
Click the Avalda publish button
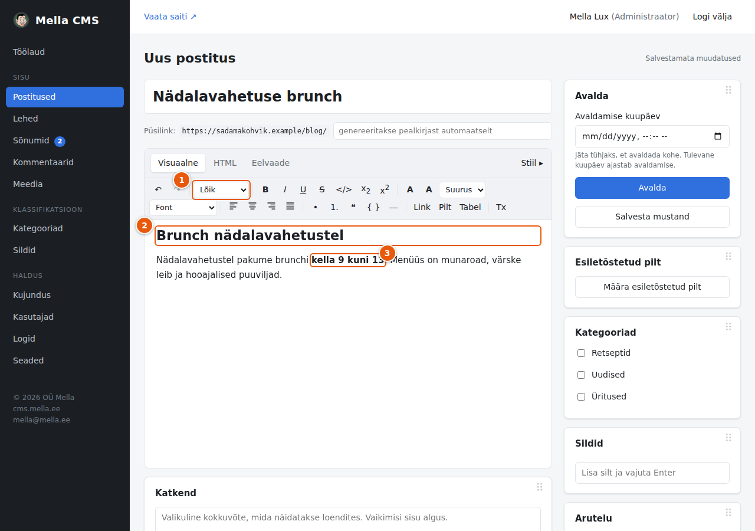coord(652,188)
